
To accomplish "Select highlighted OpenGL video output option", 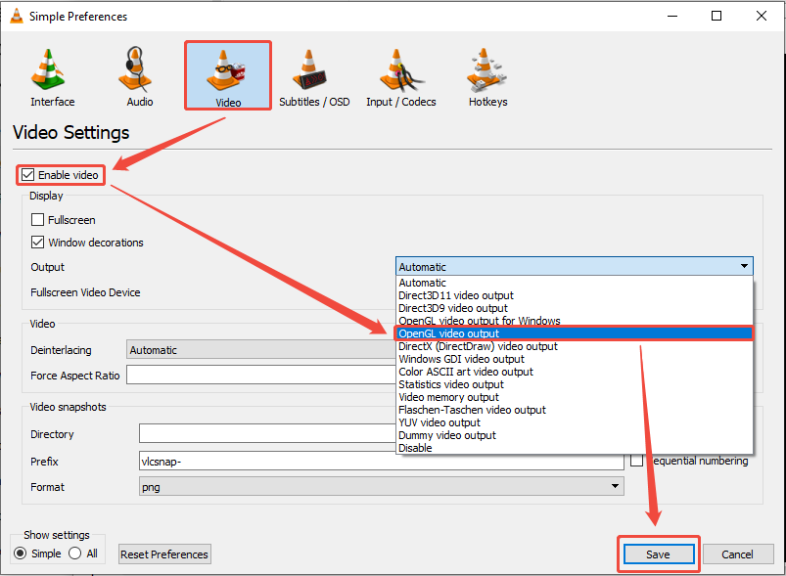I will pos(575,333).
